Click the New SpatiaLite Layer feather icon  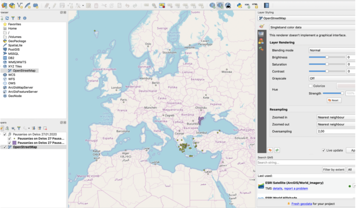(x=27, y=5)
